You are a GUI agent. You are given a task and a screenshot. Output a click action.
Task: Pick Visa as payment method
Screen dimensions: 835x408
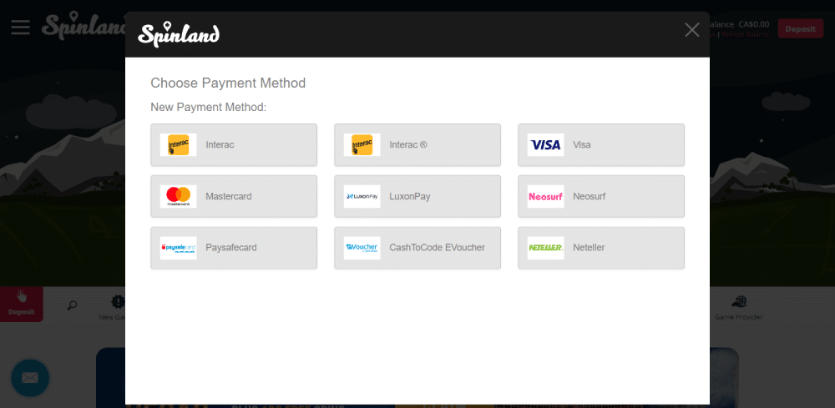click(601, 144)
